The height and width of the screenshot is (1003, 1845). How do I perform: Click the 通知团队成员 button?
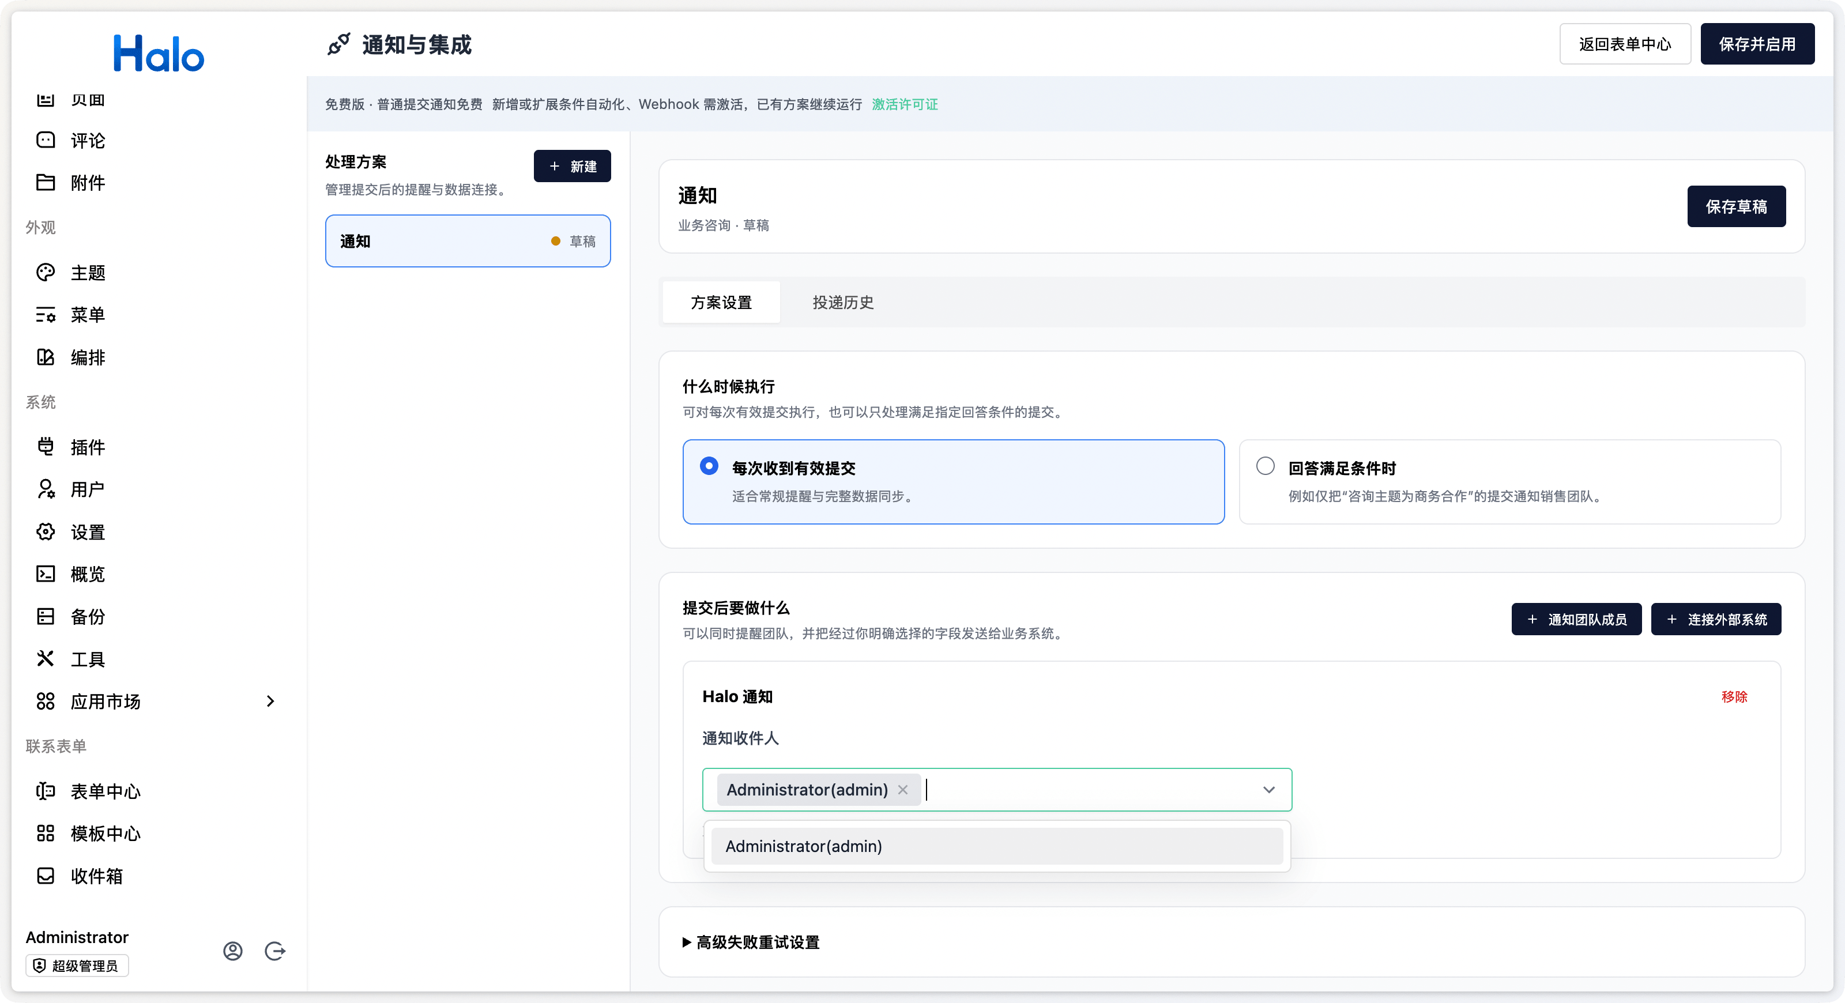coord(1576,619)
